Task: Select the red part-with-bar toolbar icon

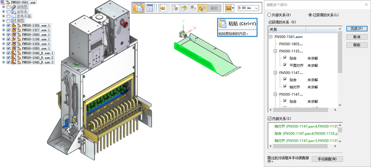Action: tap(163, 8)
